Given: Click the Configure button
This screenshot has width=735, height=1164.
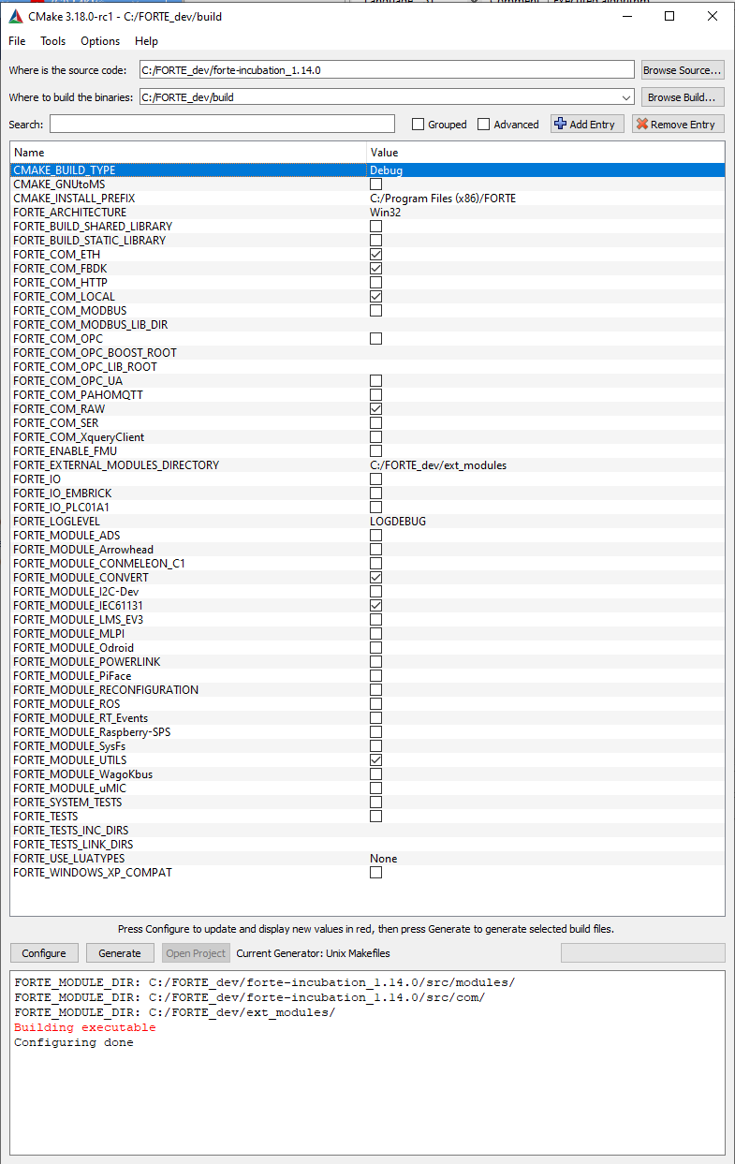Looking at the screenshot, I should tap(44, 953).
